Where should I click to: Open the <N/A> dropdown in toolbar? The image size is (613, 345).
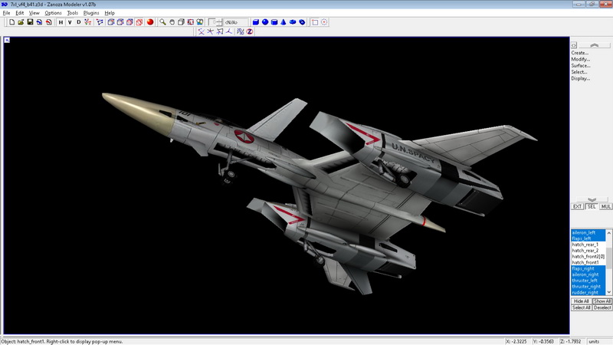(x=235, y=22)
